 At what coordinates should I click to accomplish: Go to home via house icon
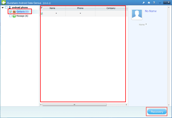click(x=149, y=3)
